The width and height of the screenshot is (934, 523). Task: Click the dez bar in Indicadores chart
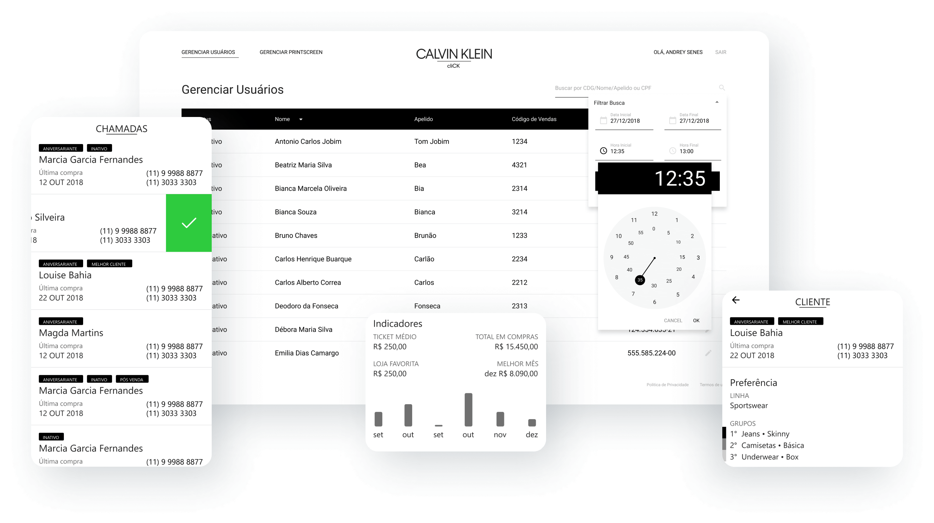[531, 422]
